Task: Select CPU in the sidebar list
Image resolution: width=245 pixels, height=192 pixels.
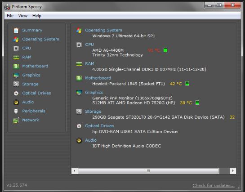Action: click(27, 48)
